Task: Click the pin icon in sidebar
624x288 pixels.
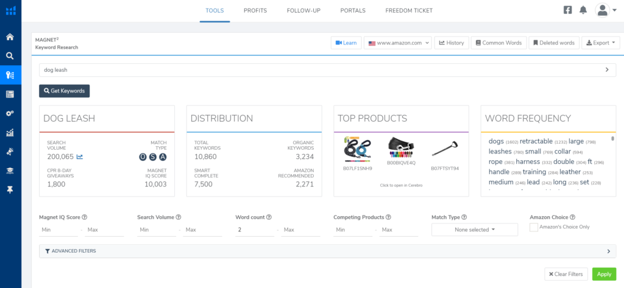Action: [10, 190]
